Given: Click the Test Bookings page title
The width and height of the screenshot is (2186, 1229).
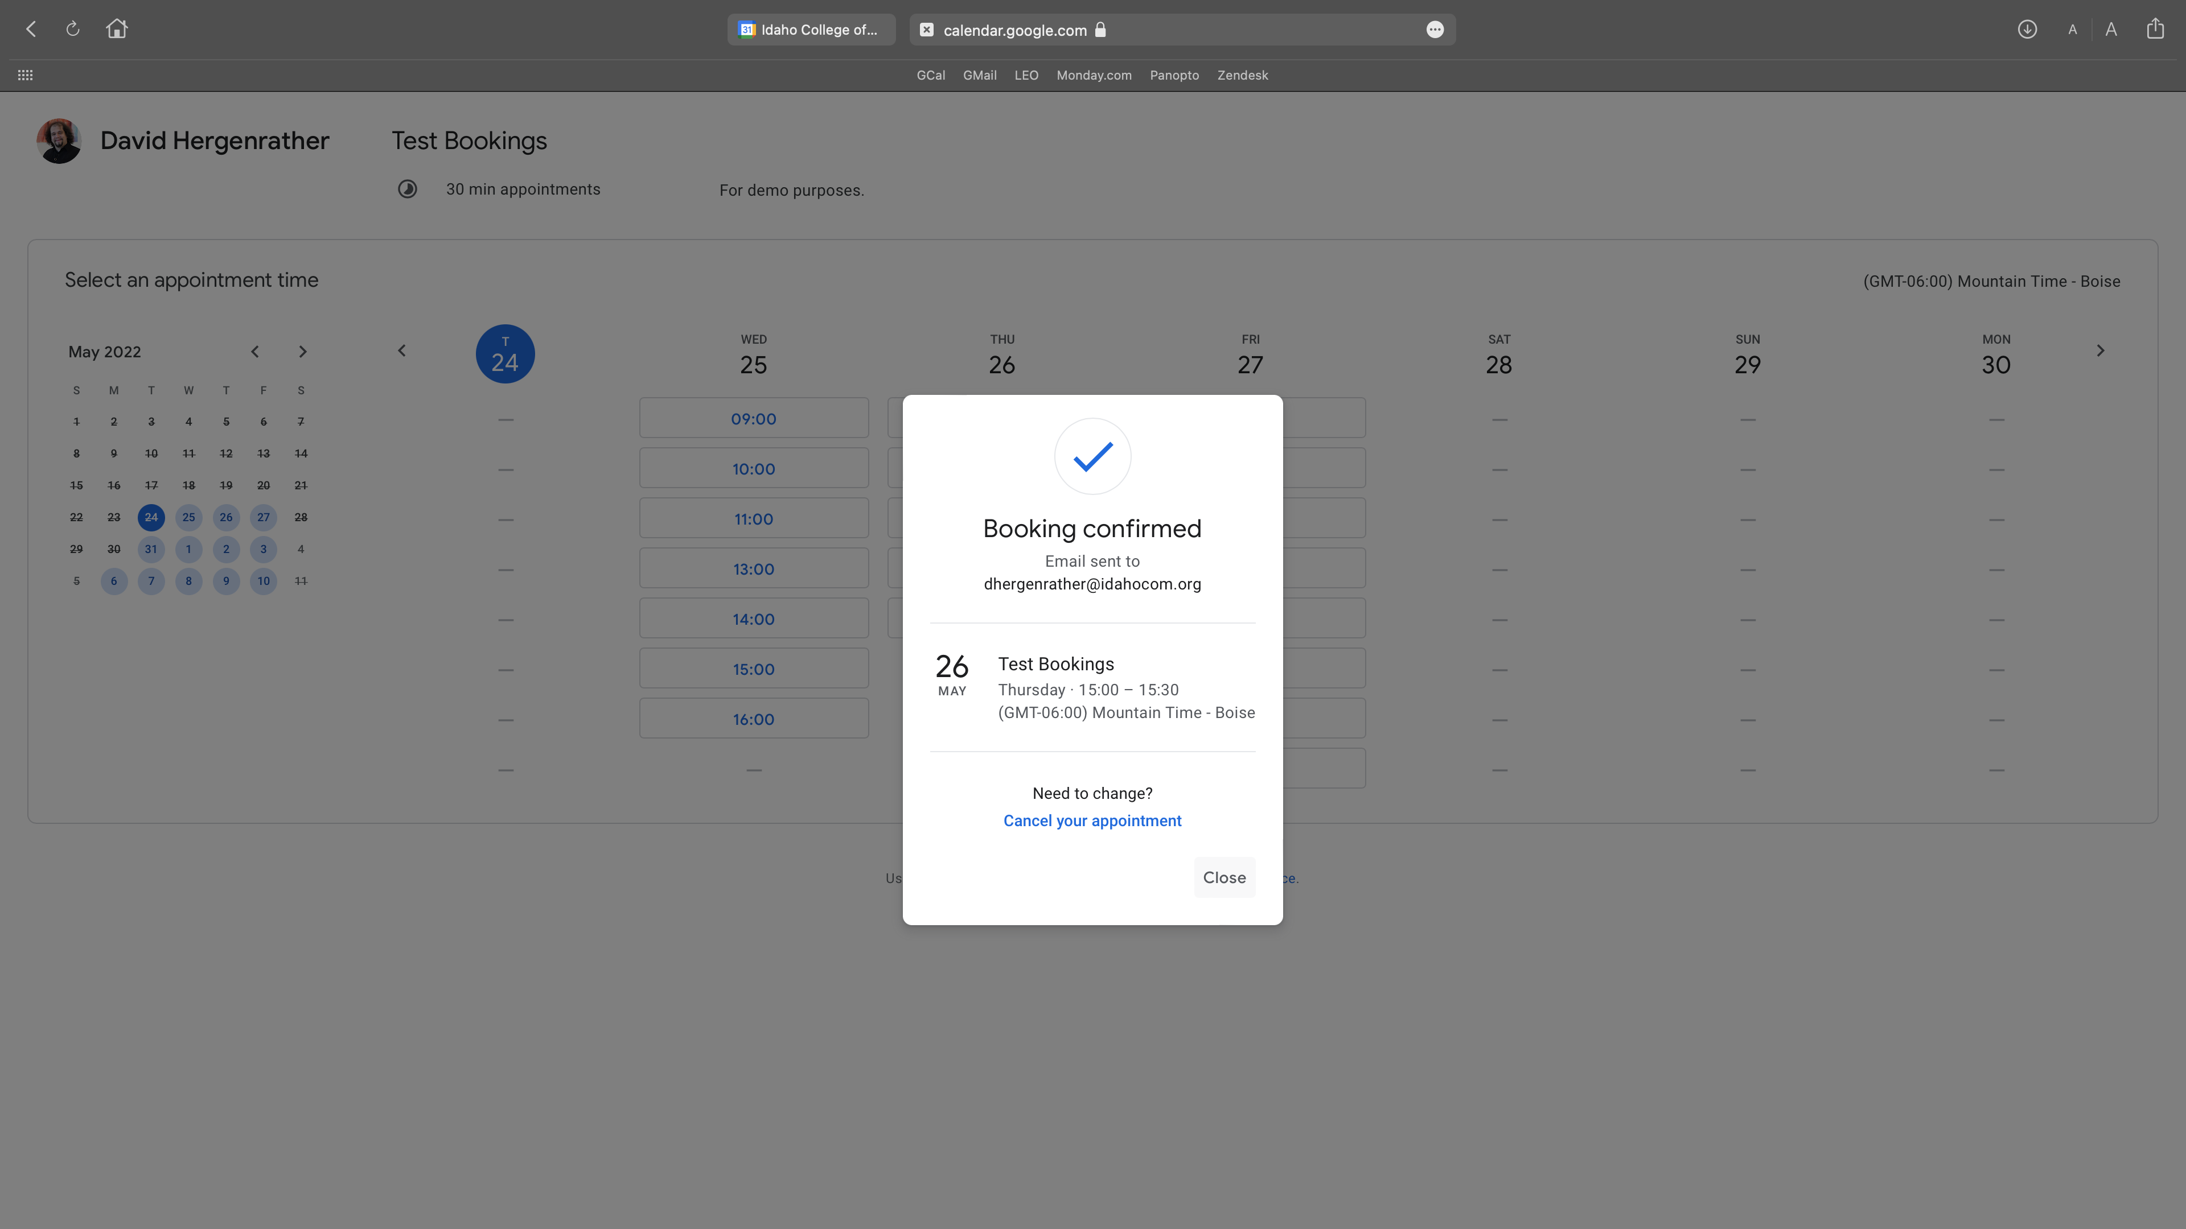Looking at the screenshot, I should coord(469,141).
